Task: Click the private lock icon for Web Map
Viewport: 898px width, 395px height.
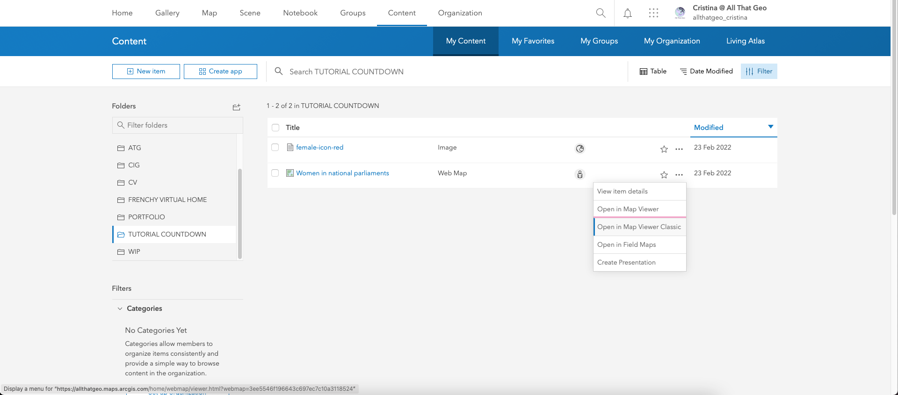Action: point(579,174)
